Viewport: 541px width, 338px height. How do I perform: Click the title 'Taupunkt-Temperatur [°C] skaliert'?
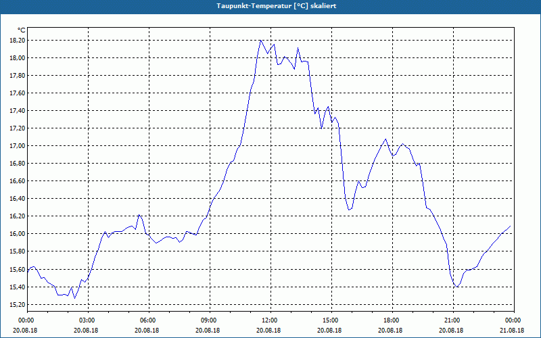click(x=277, y=6)
